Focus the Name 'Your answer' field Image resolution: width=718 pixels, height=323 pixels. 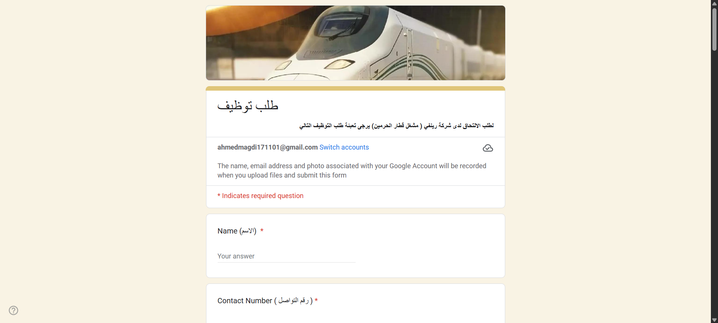pos(286,256)
